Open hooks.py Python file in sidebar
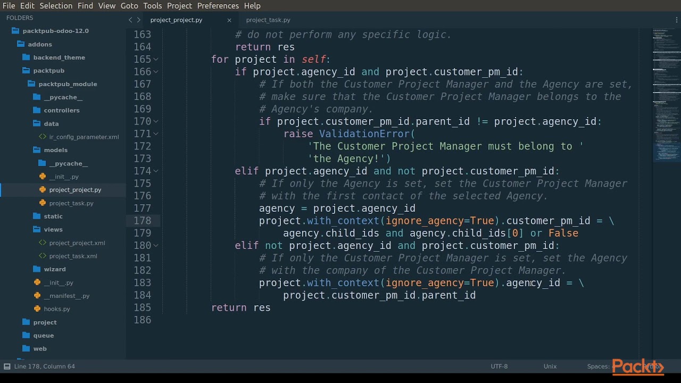 57,309
